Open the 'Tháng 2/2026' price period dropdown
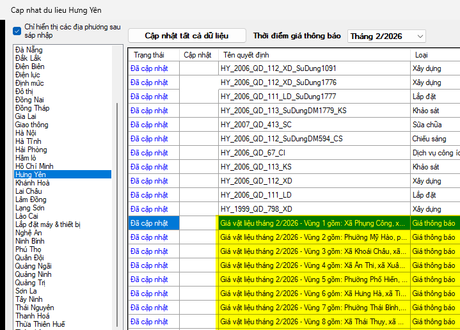The image size is (460, 330). [386, 36]
